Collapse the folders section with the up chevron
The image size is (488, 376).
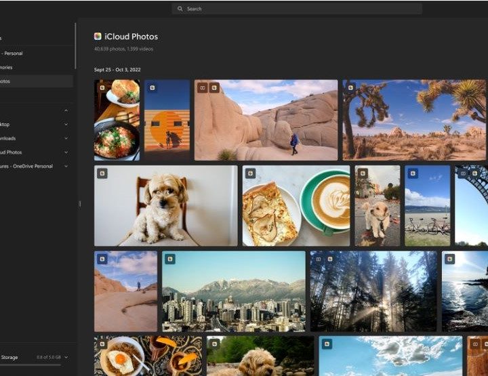pyautogui.click(x=66, y=110)
